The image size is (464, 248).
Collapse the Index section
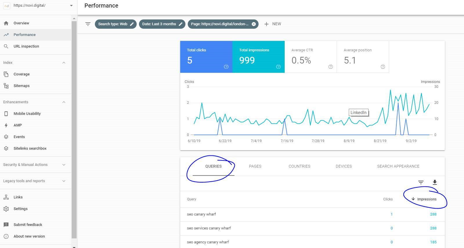pos(64,63)
